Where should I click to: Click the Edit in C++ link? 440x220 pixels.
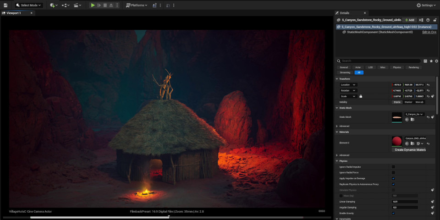429,32
